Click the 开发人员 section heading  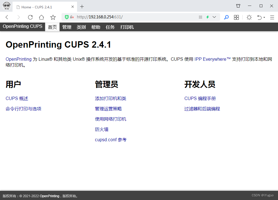[200, 84]
